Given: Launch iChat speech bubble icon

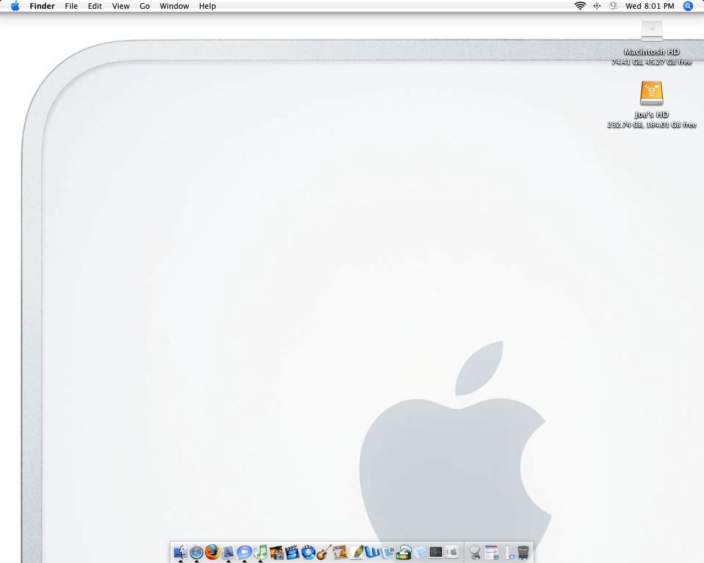Looking at the screenshot, I should click(244, 552).
